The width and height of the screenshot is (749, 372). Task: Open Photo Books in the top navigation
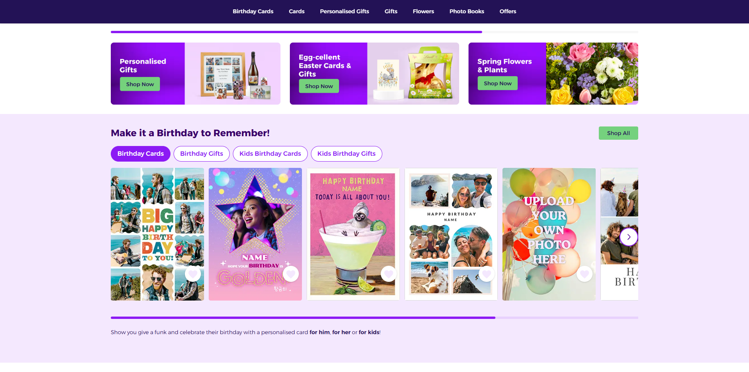[x=467, y=11]
